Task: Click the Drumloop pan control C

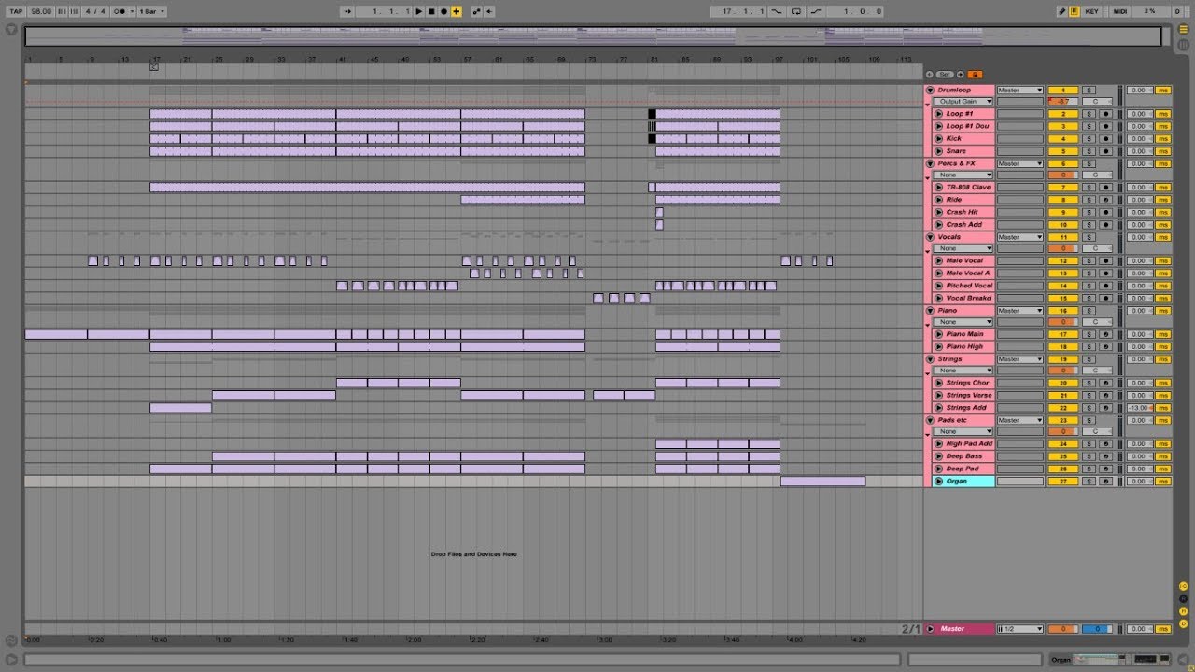Action: [x=1097, y=102]
